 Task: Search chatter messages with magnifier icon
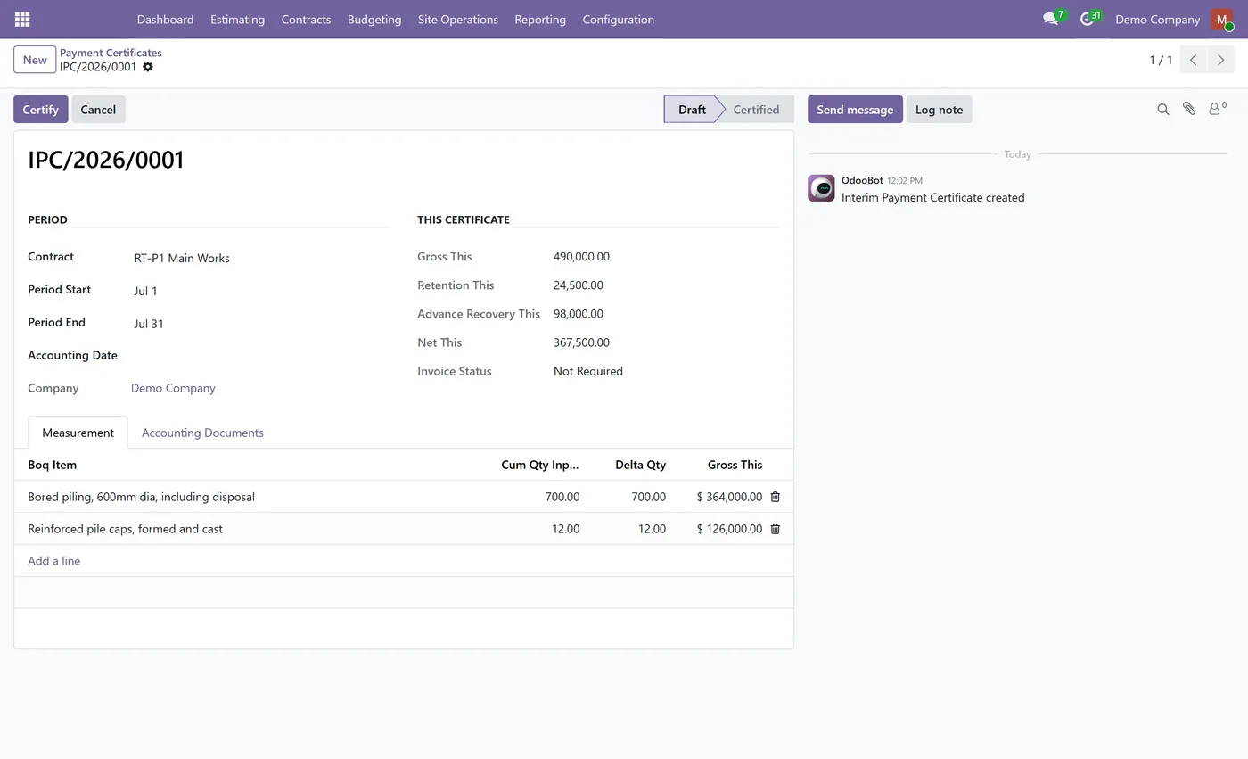click(x=1163, y=109)
